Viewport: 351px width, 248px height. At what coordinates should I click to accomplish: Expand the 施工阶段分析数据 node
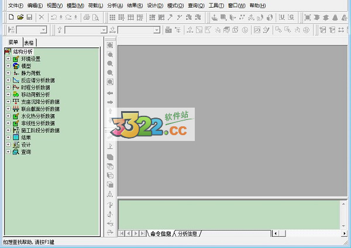[8, 130]
